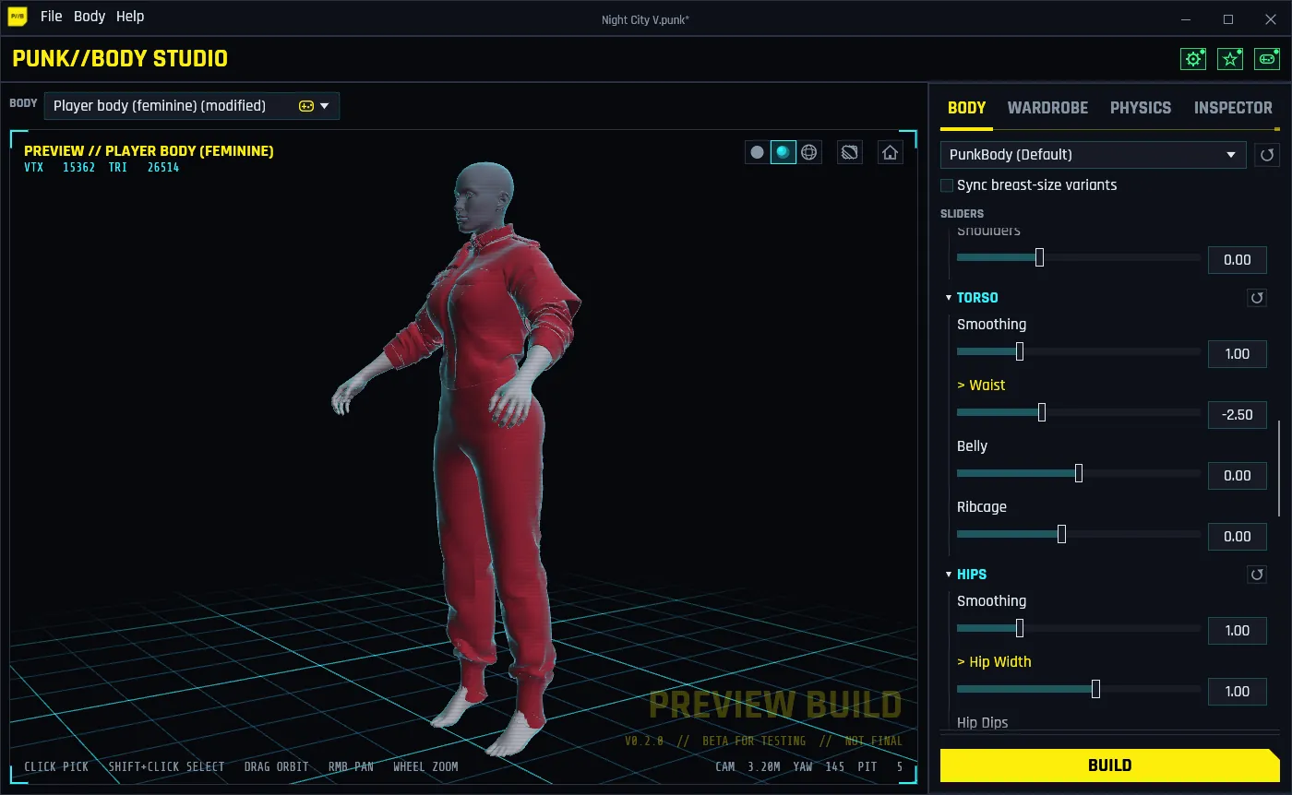This screenshot has width=1292, height=795.
Task: Click the Hips Smoothing slider handle
Action: pos(1020,629)
